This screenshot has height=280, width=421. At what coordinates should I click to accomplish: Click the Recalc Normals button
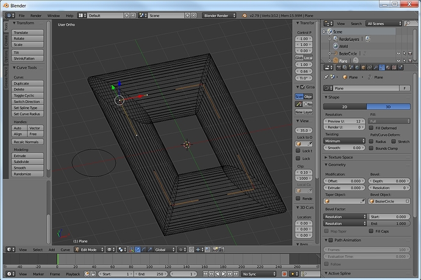click(x=27, y=142)
